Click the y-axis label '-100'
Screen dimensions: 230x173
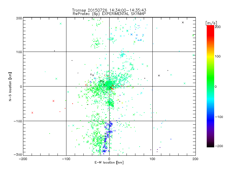18,121
